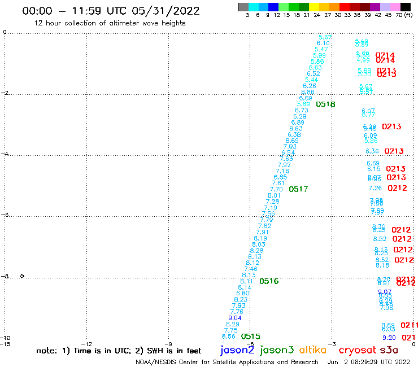Click the red 0212 label beside 7.26
This screenshot has height=367, width=418.
(x=397, y=188)
